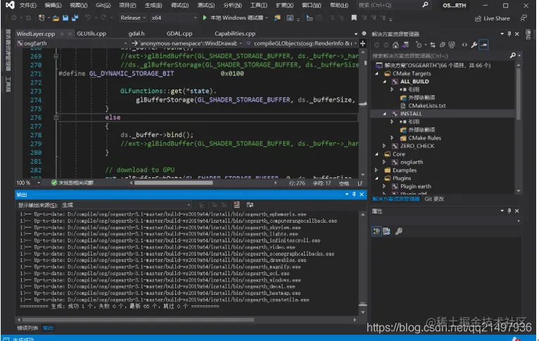Expand the CMake Rules folder

[x=392, y=138]
